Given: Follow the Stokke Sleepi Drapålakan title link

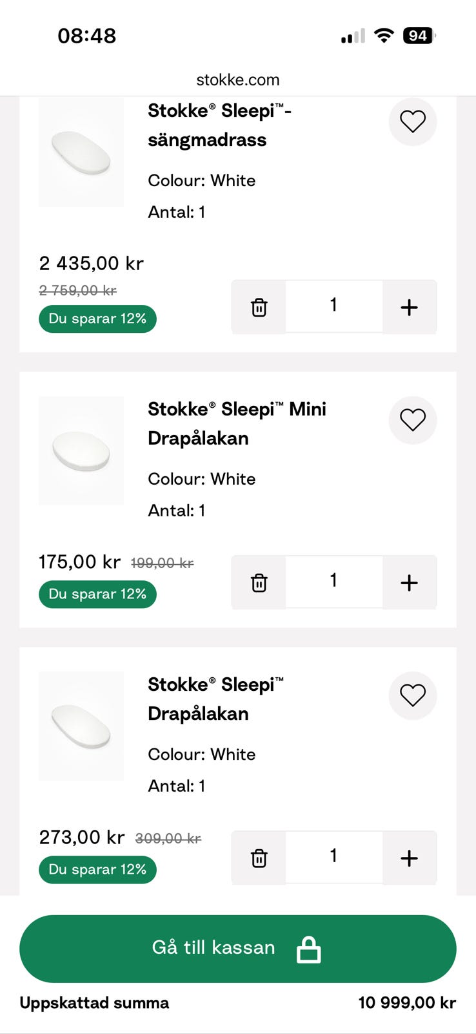Looking at the screenshot, I should pyautogui.click(x=215, y=699).
